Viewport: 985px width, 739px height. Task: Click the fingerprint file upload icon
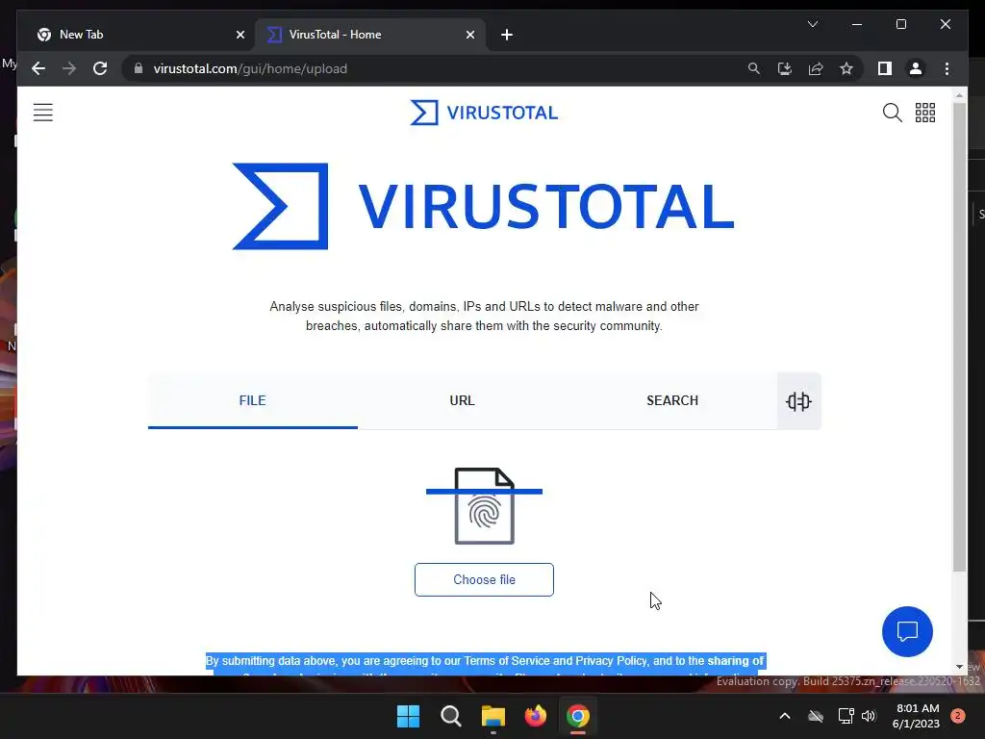(485, 506)
